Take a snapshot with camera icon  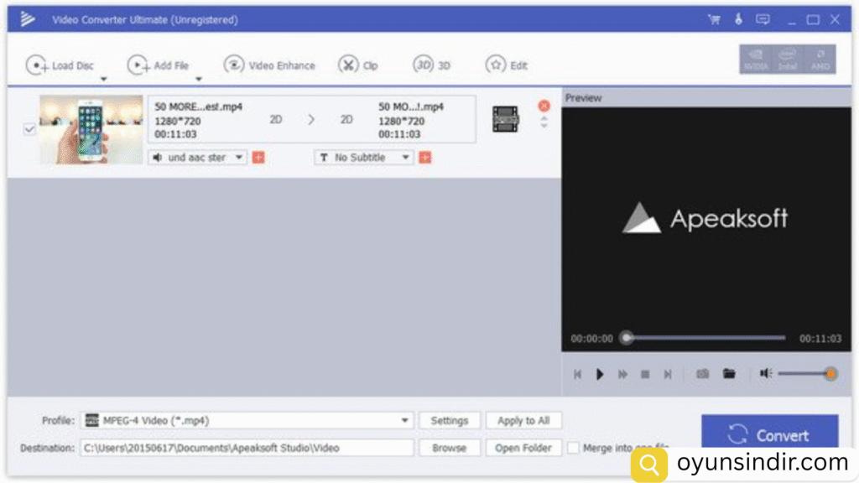pos(703,374)
